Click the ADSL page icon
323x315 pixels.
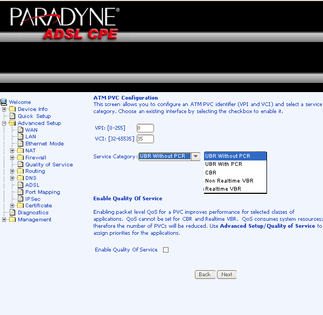[20, 185]
